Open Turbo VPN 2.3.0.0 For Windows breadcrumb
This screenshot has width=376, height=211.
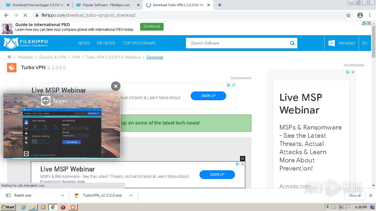[113, 57]
